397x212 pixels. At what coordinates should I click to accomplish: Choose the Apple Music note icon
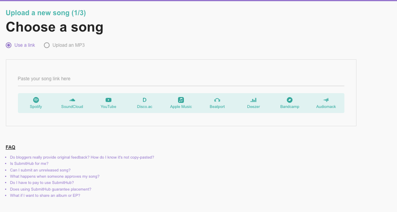[x=181, y=100]
